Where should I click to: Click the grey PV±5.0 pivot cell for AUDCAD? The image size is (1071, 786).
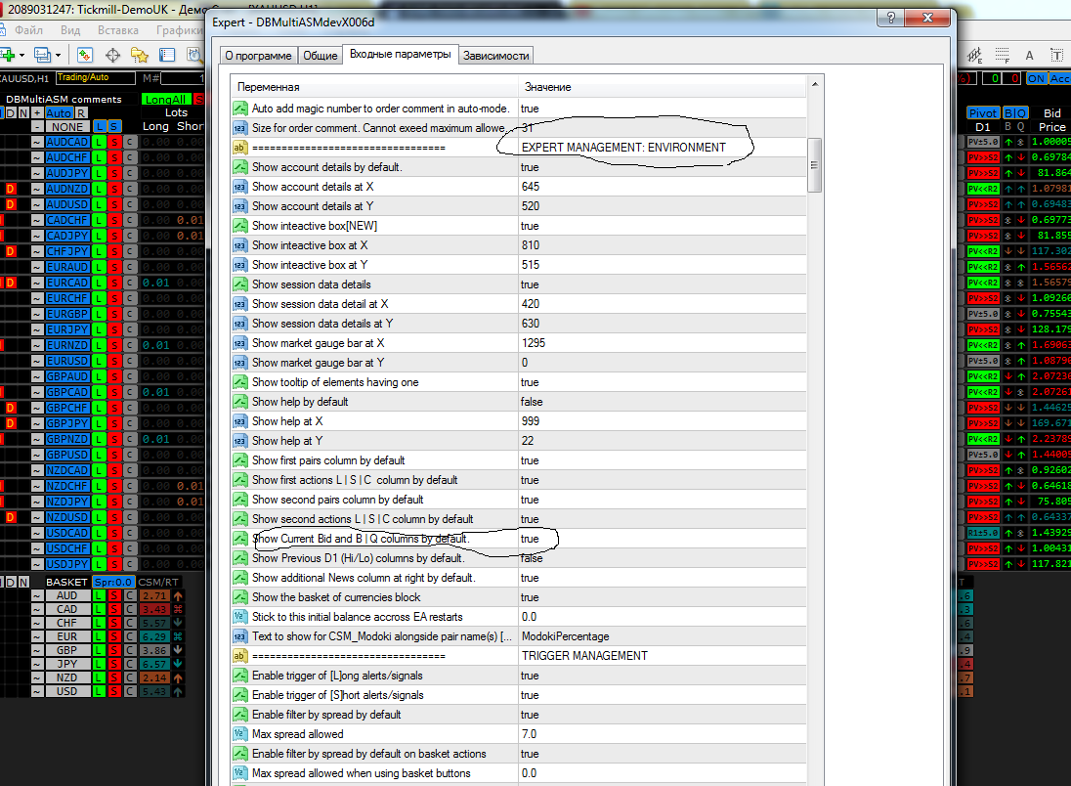pyautogui.click(x=983, y=142)
